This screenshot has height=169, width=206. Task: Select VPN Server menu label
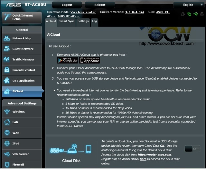coord(21,154)
